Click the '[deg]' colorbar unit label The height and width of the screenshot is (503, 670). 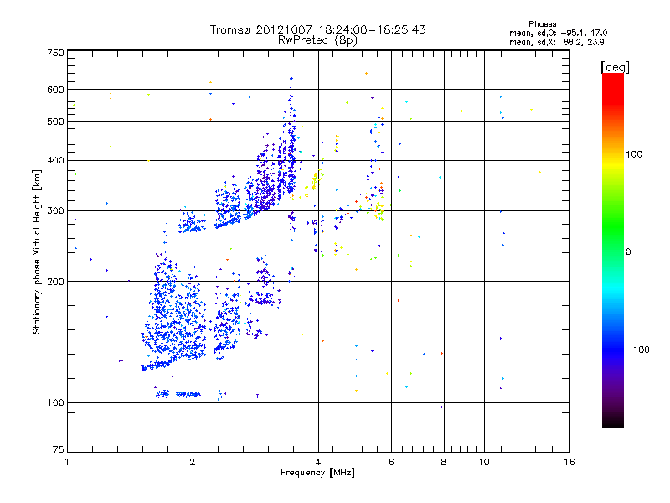615,67
